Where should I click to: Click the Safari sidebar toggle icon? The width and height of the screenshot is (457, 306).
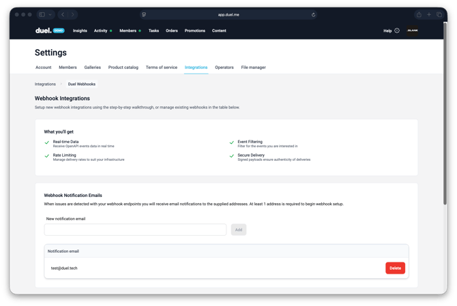click(x=42, y=14)
